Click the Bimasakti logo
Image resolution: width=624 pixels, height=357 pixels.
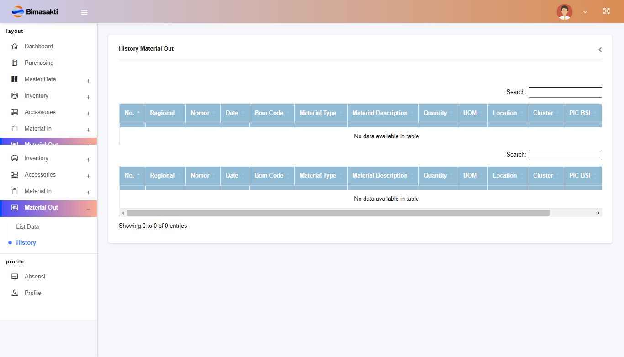coord(35,11)
